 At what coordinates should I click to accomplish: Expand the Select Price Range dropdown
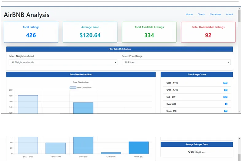tap(176, 62)
